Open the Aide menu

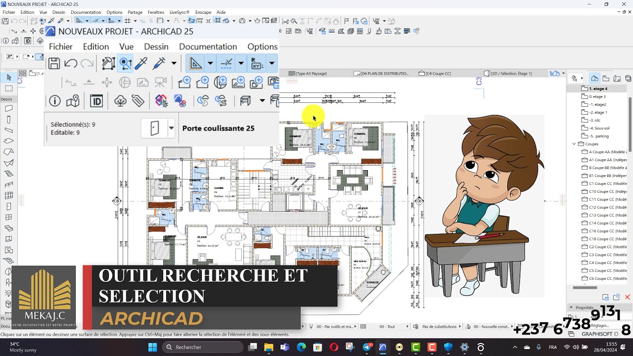pos(221,12)
